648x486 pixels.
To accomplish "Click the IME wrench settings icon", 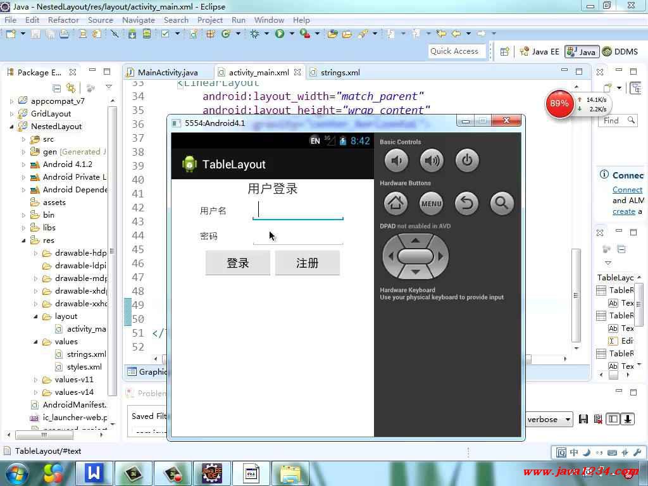I will point(637,452).
